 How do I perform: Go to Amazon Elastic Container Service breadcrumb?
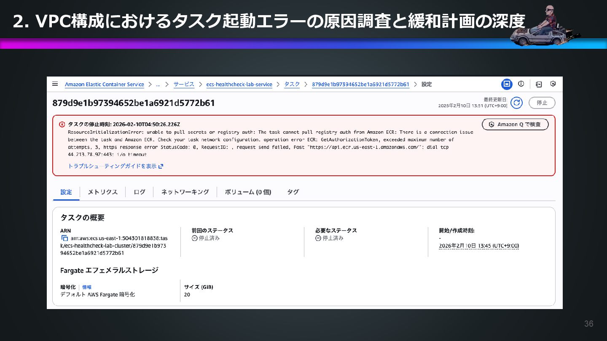coord(104,85)
